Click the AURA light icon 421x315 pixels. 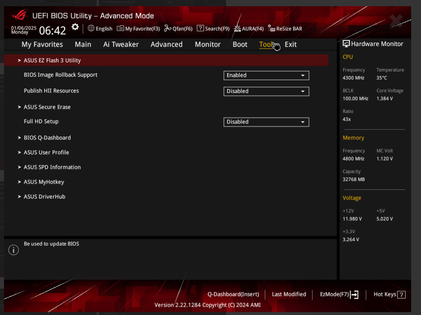coord(237,28)
